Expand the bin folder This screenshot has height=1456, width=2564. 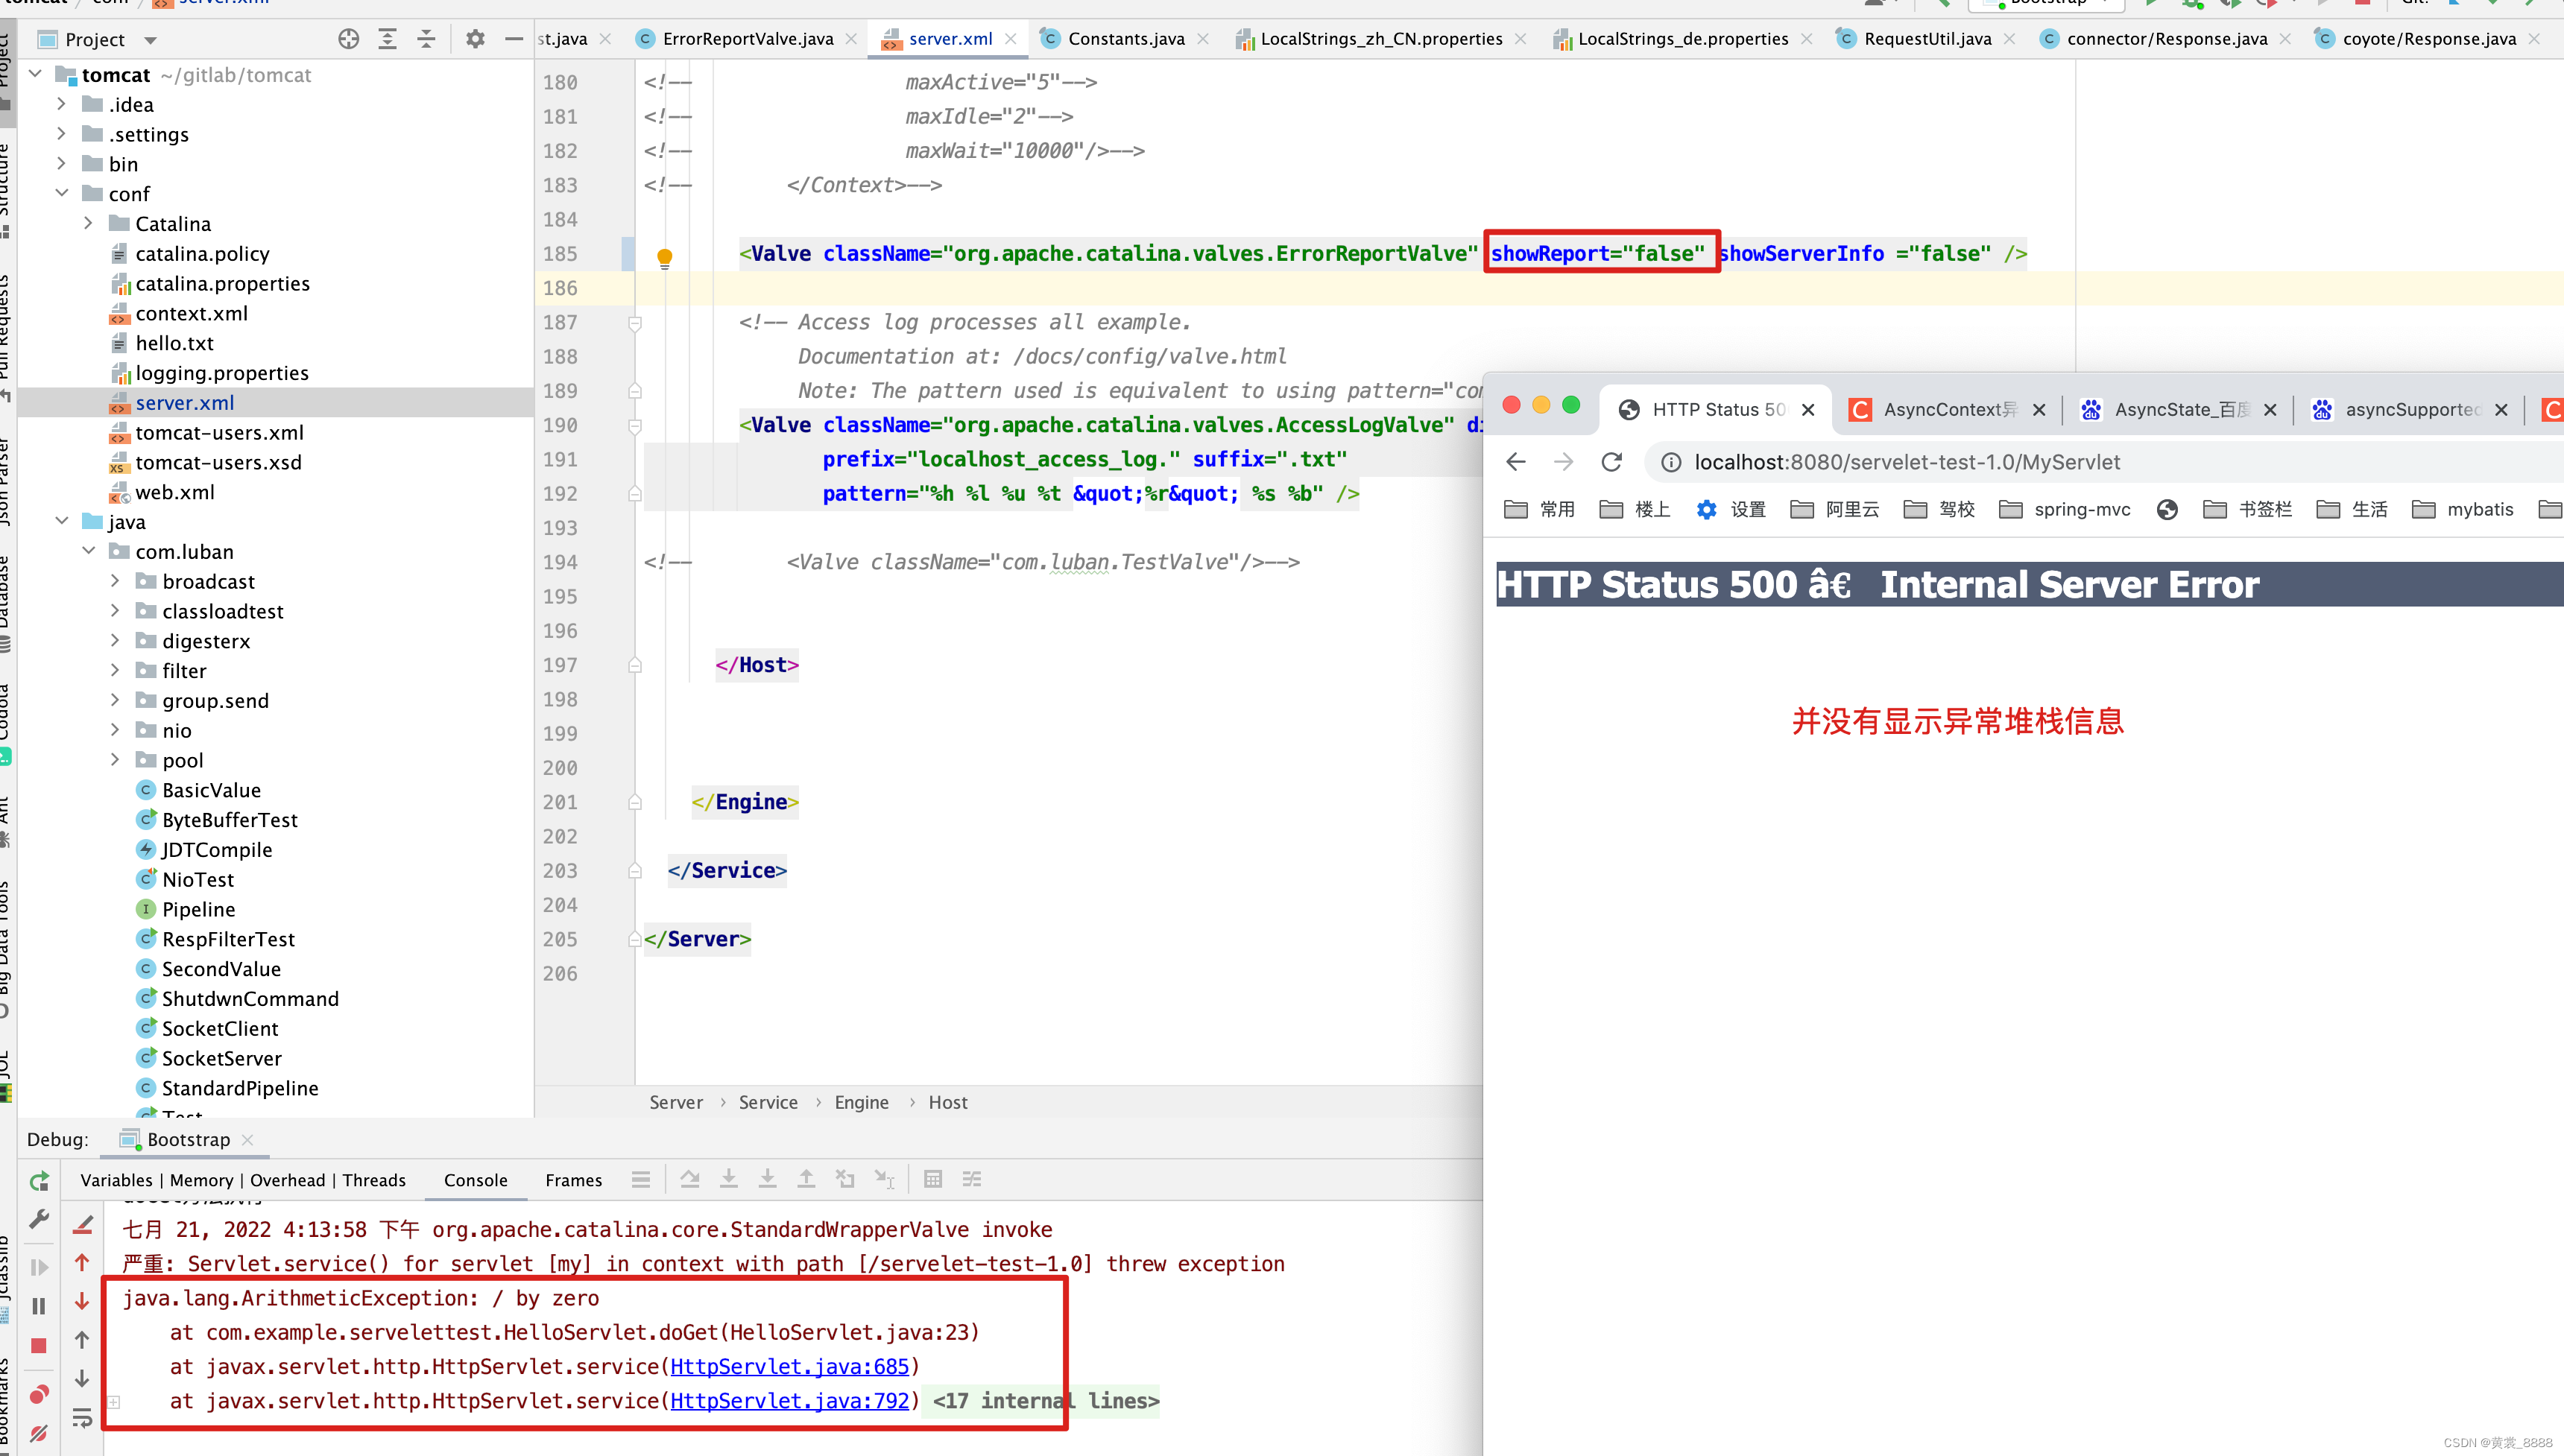(62, 163)
